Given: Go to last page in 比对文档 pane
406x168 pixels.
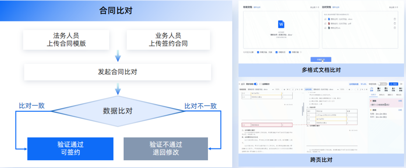Looking at the screenshot, I should click(x=367, y=89).
